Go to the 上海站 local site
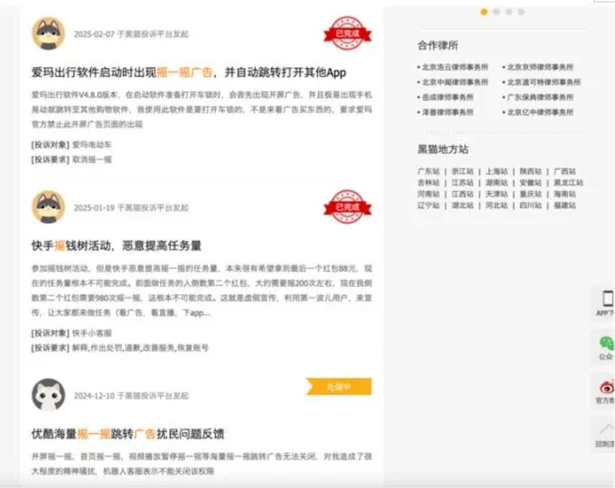Viewport: 615px width, 488px height. coord(497,171)
